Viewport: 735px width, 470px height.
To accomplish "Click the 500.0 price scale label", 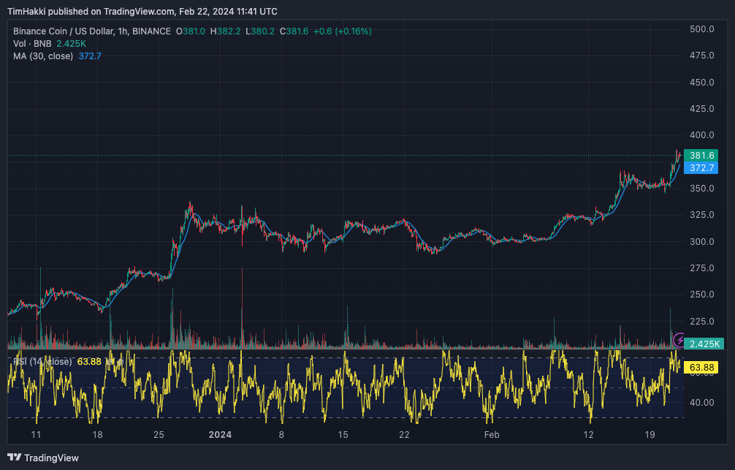I will click(x=703, y=29).
